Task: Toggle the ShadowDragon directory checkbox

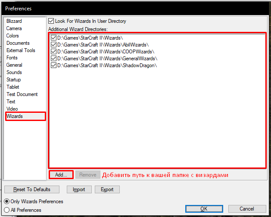Action: click(53, 65)
